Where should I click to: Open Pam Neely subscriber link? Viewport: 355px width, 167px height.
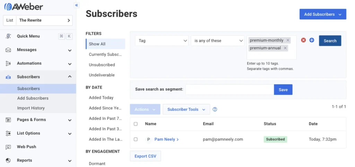point(166,139)
